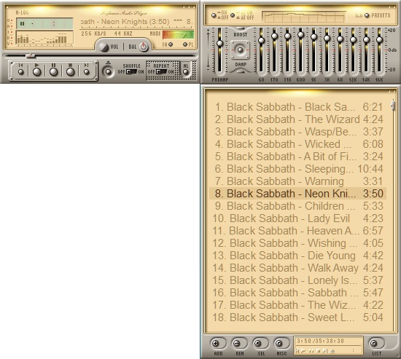Click the Preamp slider handle

point(219,44)
